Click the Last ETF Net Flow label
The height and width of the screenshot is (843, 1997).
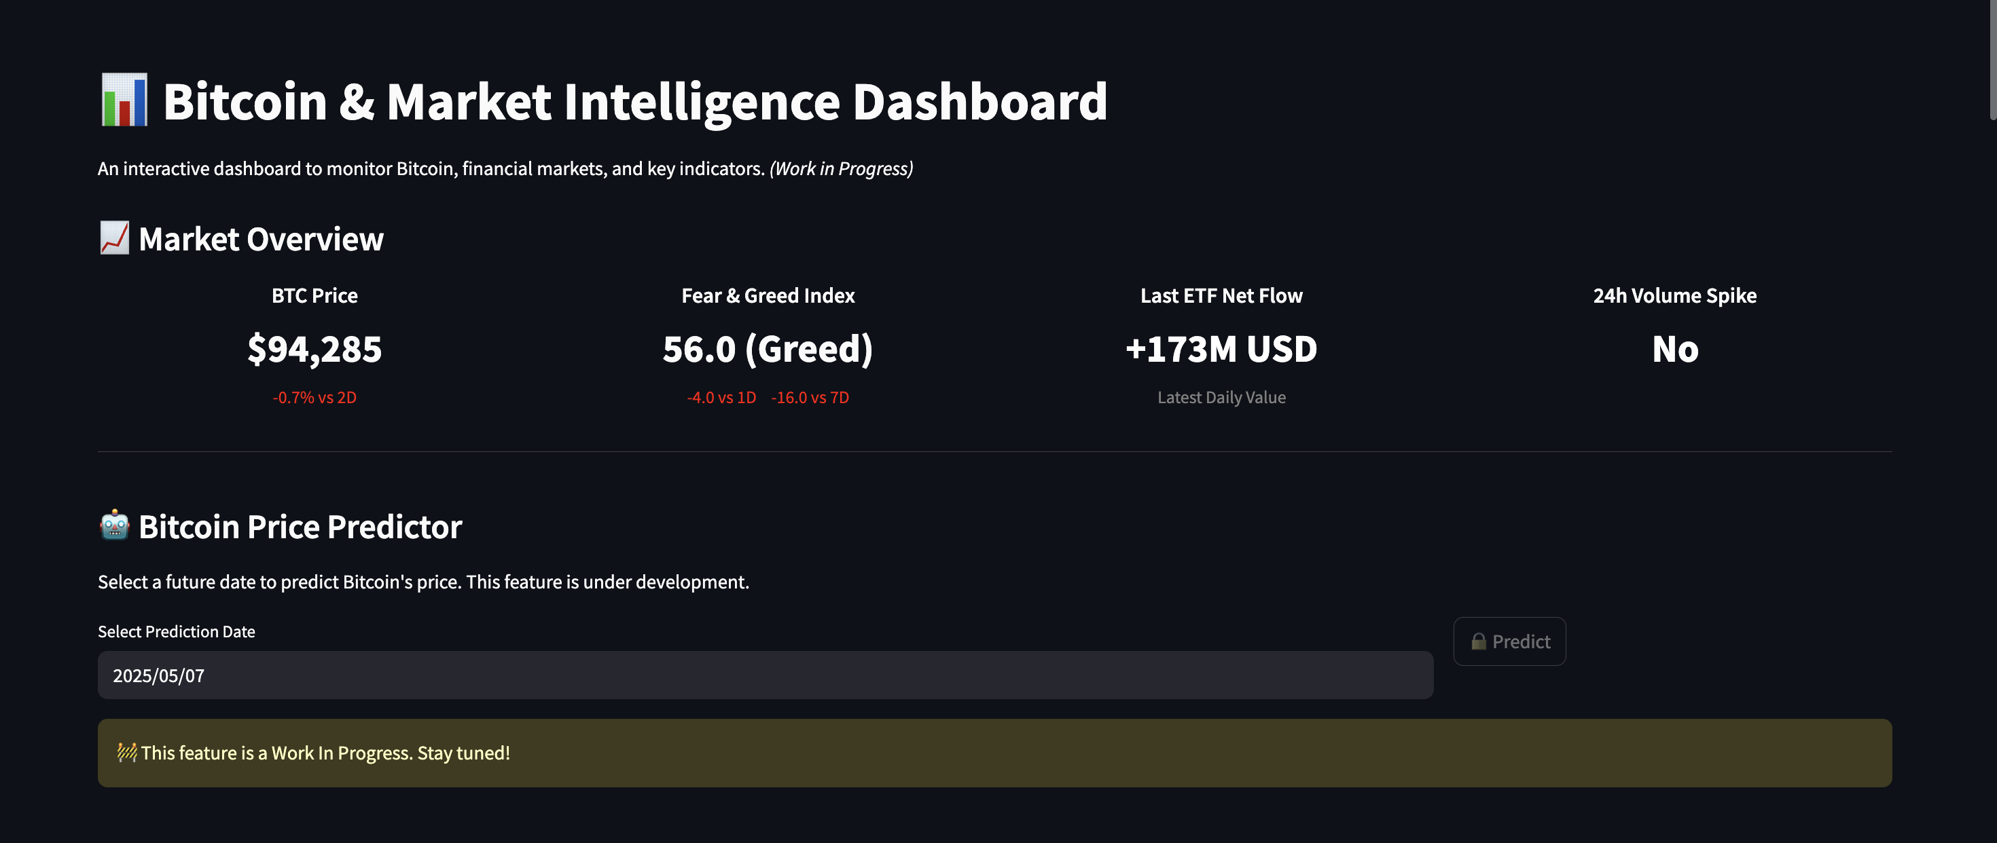click(x=1221, y=295)
